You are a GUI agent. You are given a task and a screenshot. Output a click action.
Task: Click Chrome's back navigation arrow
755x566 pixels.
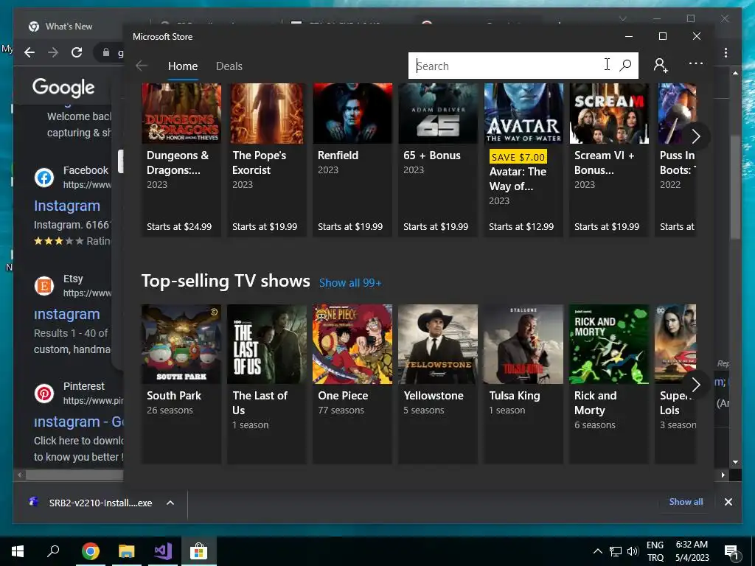(29, 52)
